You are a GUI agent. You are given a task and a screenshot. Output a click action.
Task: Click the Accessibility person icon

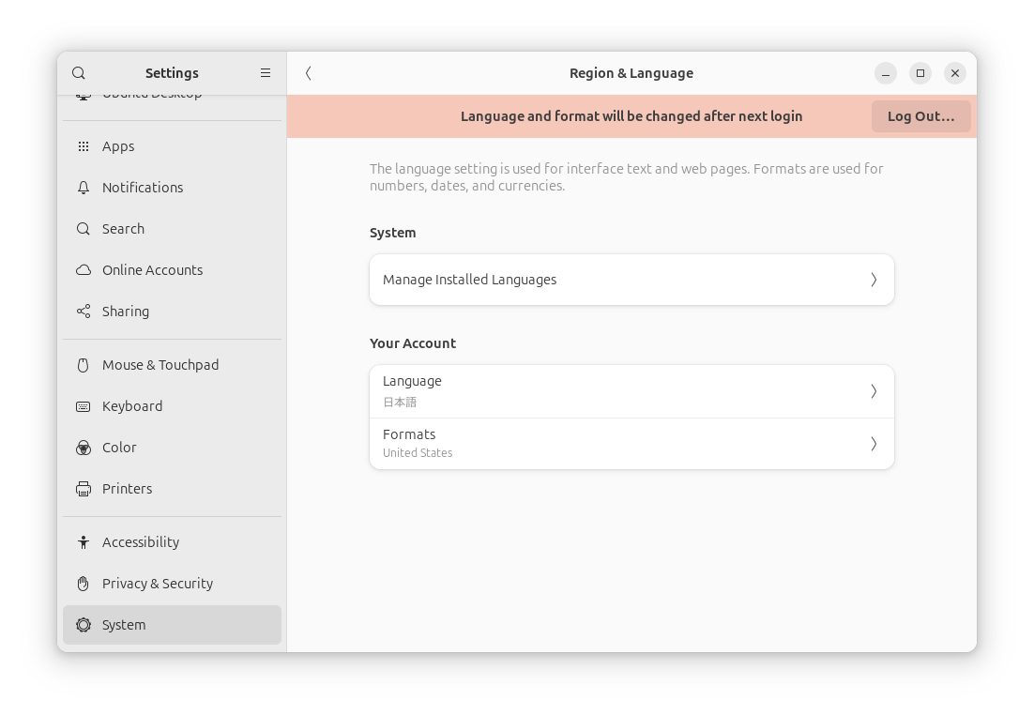(x=84, y=542)
